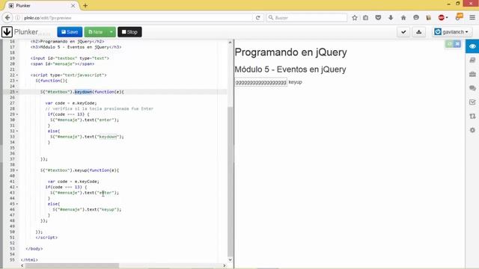Screen dimensions: 479x269
Task: Click "keyup" string on line 46
Action: 108,209
